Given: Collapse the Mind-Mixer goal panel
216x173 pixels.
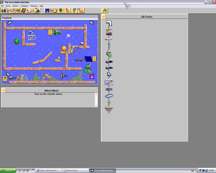Looking at the screenshot, I should click(4, 91).
